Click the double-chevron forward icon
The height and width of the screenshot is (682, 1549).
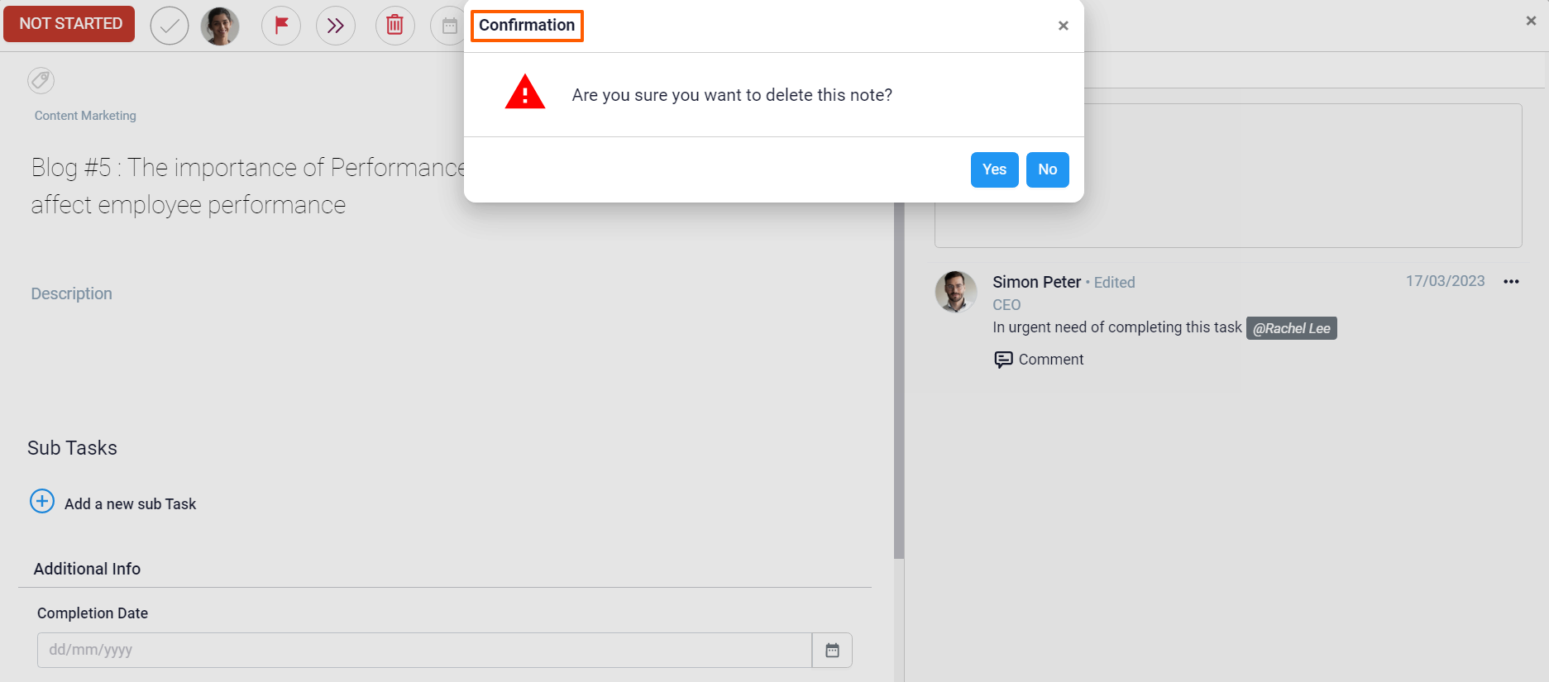pos(335,26)
